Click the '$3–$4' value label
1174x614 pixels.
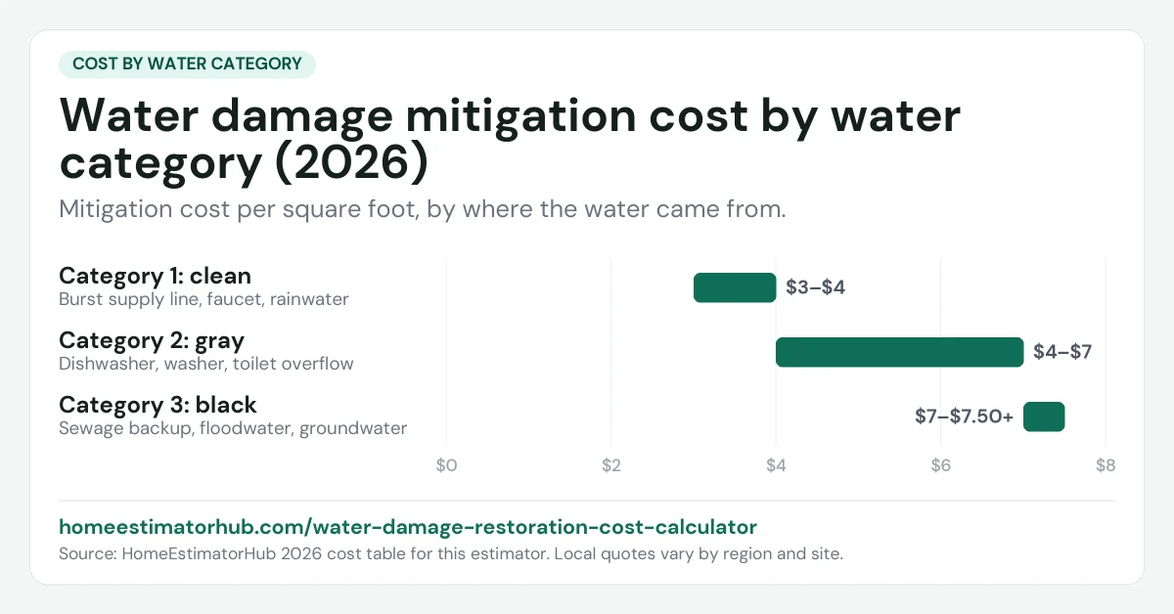point(815,288)
